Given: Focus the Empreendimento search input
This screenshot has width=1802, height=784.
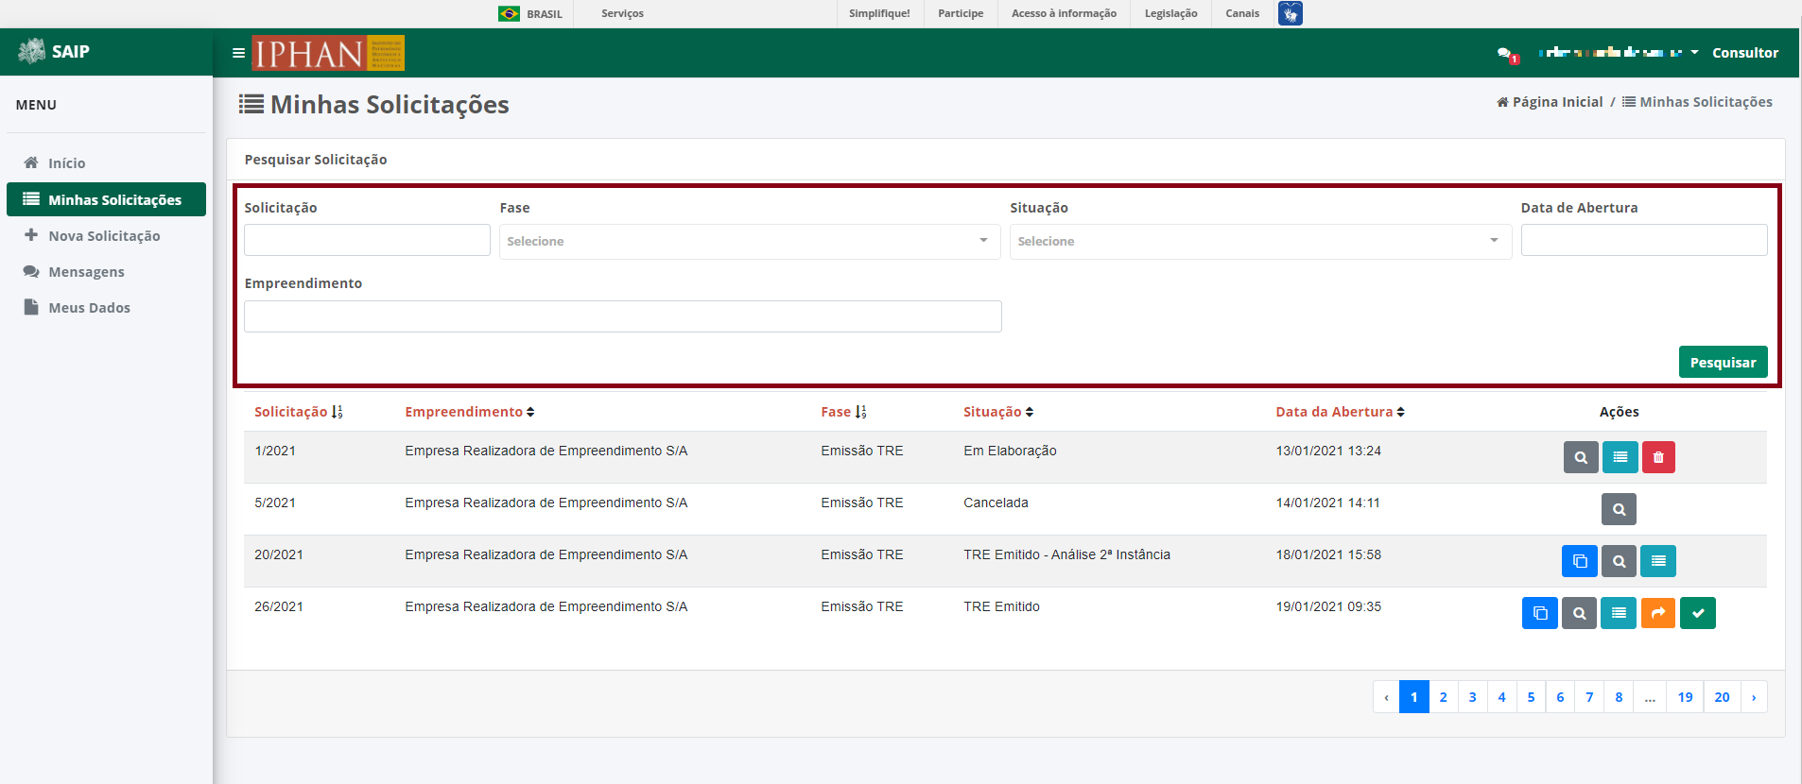Looking at the screenshot, I should click(x=623, y=316).
